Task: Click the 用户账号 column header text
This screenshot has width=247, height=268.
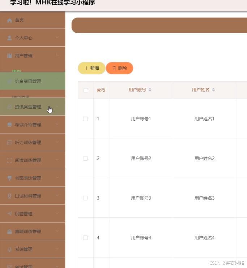Action: [137, 90]
